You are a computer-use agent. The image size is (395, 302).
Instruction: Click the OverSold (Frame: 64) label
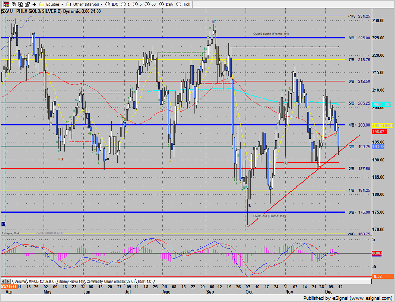pos(269,216)
